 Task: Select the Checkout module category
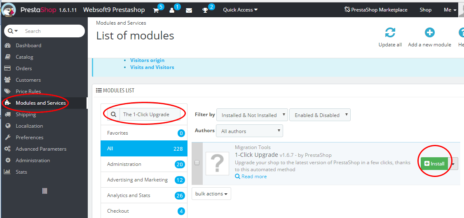pos(144,211)
